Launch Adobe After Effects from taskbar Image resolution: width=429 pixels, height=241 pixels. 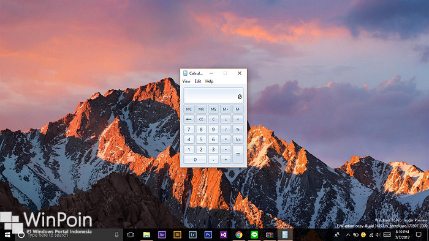pos(162,235)
